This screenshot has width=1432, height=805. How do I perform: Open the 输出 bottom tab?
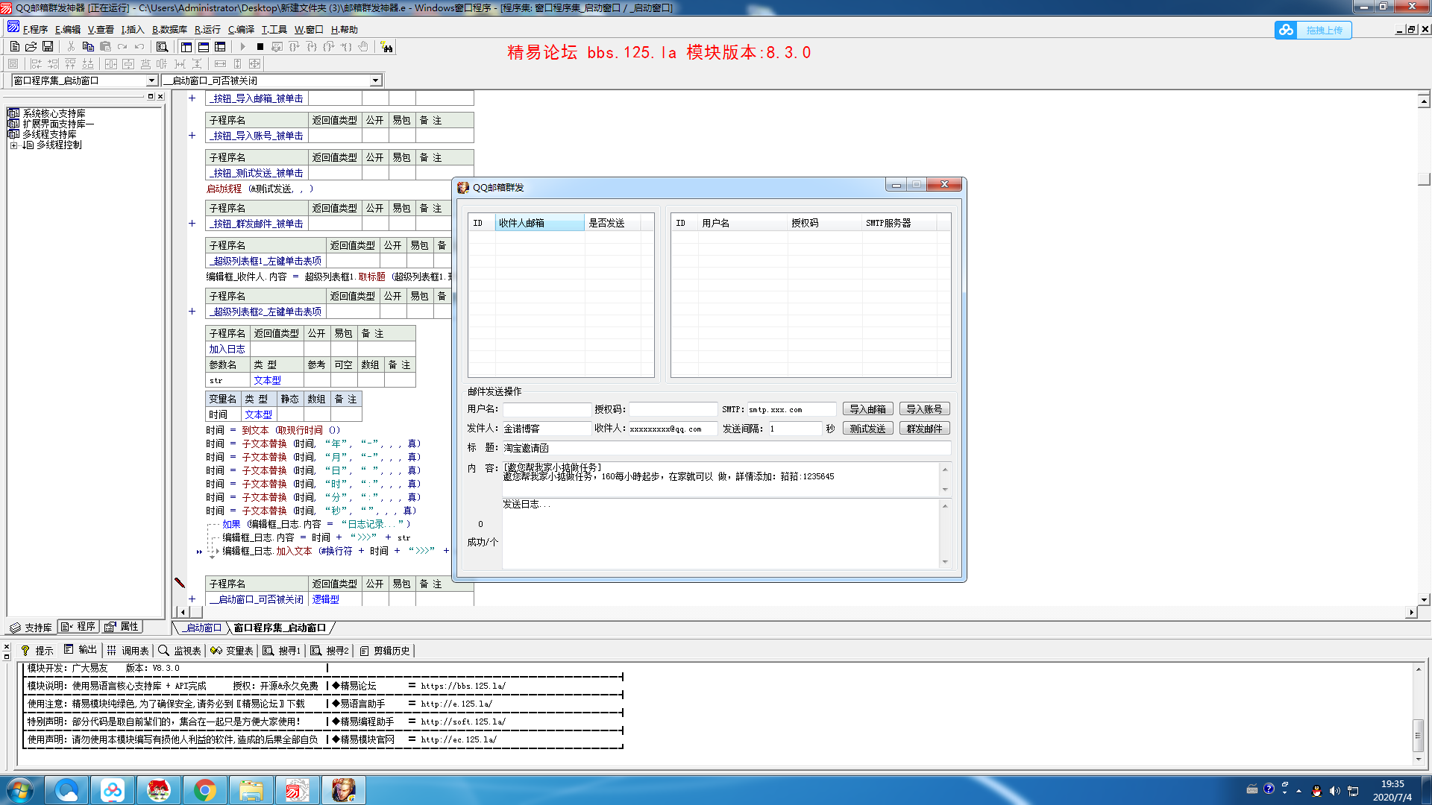(x=81, y=650)
